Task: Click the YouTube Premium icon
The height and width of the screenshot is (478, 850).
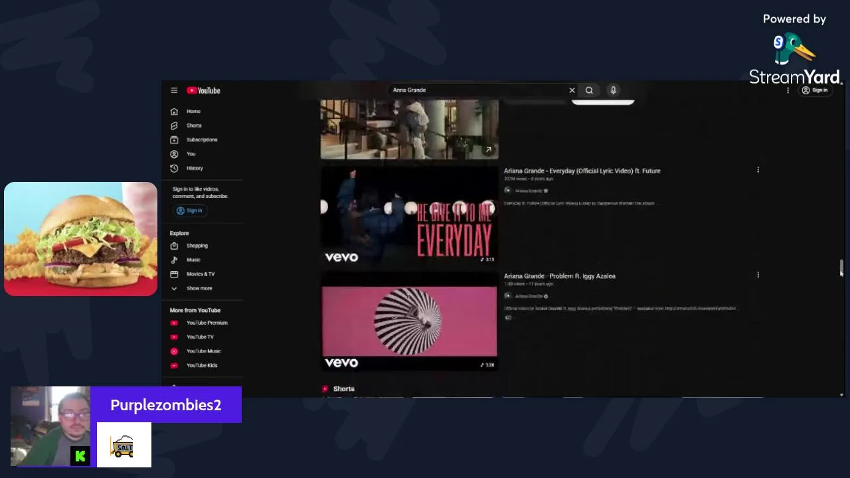Action: coord(174,323)
